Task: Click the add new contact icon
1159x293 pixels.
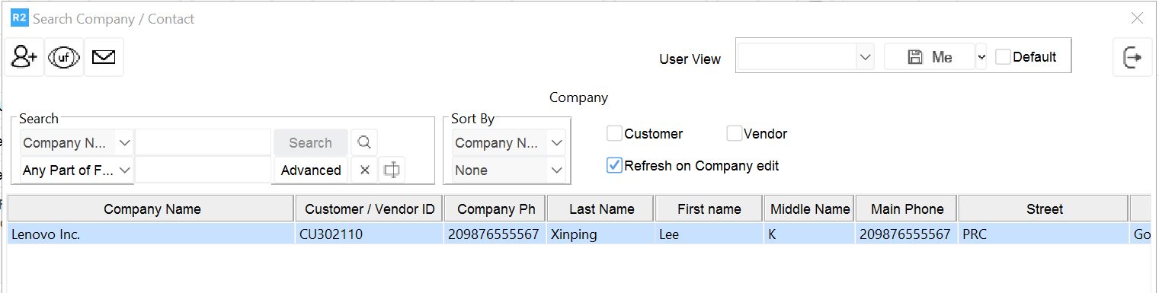Action: [24, 57]
